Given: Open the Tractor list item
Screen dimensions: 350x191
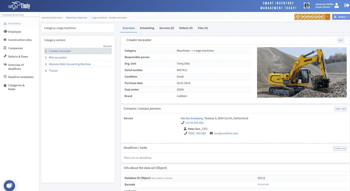Looking at the screenshot, I should 53,71.
